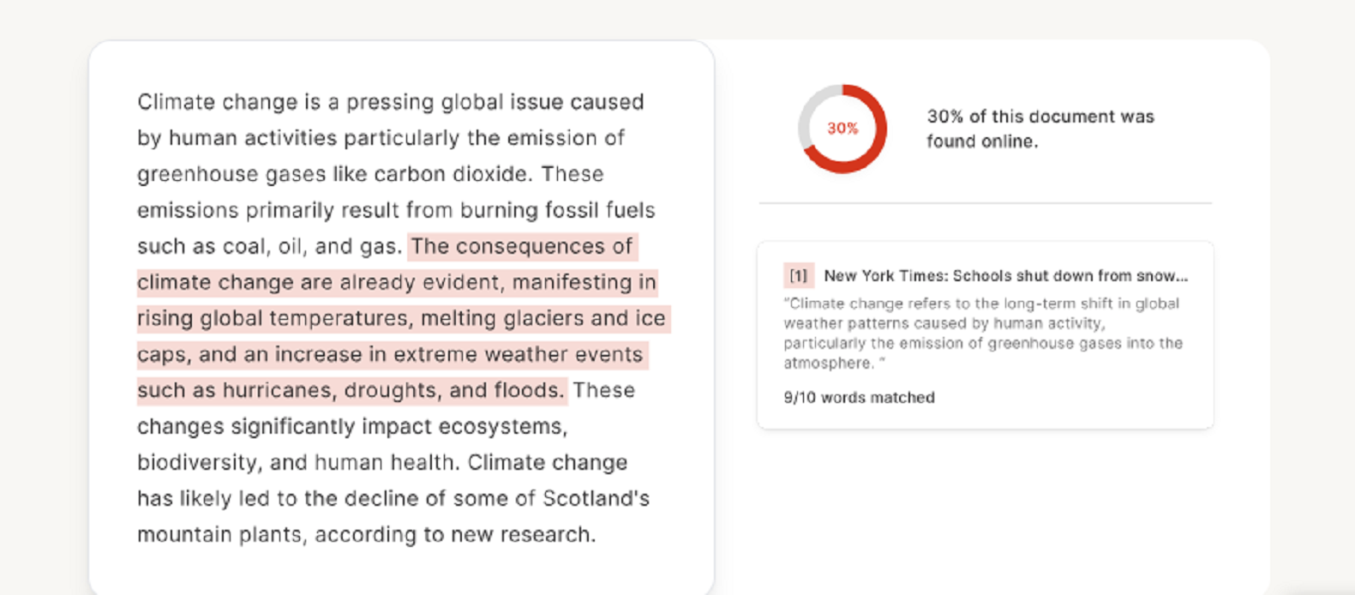Click highlighted text "such as hurricanes, droughts, and floods"
Screen dimensions: 1355x595
tap(350, 391)
